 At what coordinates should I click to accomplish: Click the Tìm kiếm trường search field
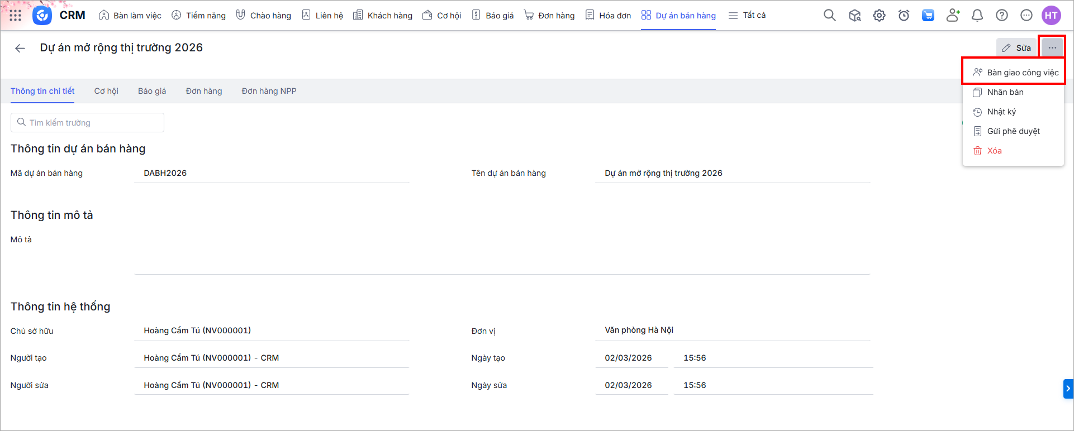pyautogui.click(x=88, y=123)
